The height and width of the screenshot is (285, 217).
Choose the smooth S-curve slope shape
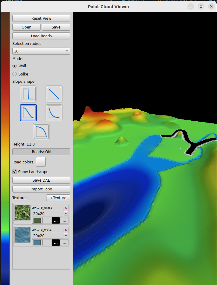[x=28, y=113]
